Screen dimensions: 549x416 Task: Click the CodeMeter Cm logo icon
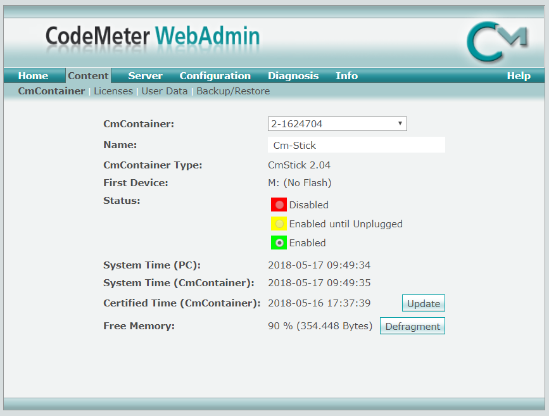coord(496,42)
